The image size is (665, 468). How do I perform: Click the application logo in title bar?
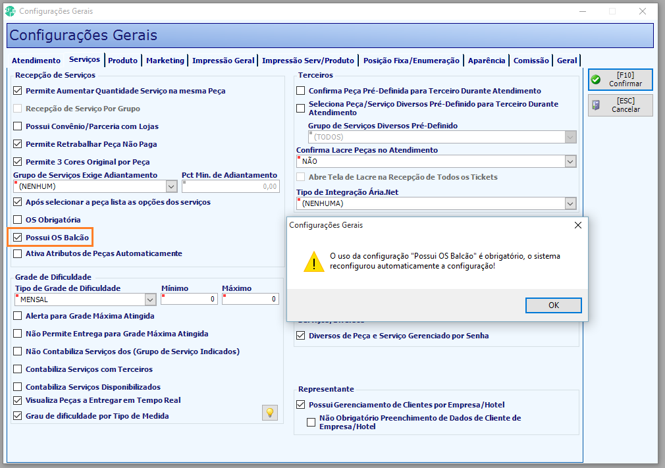pyautogui.click(x=10, y=11)
